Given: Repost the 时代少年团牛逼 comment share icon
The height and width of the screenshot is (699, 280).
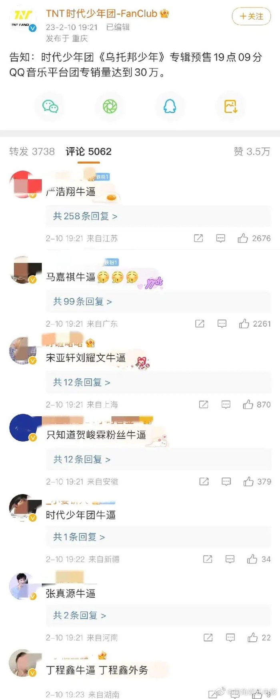Looking at the screenshot, I should tap(208, 559).
